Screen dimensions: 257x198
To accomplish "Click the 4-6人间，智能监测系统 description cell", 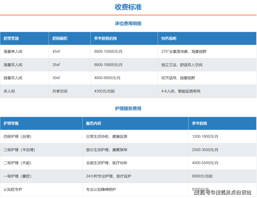I will pyautogui.click(x=181, y=91).
